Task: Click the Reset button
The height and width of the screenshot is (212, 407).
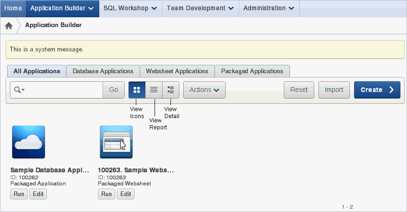Action: (299, 90)
